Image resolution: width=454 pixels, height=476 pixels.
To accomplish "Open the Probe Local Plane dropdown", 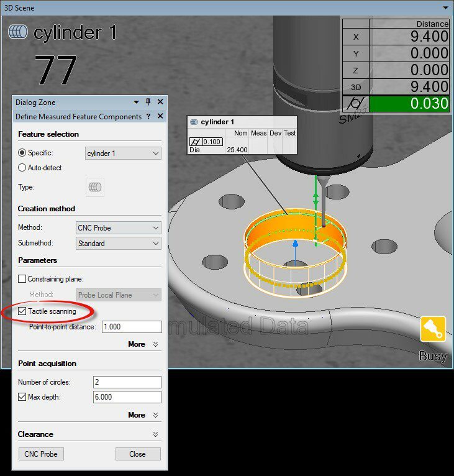I will (119, 295).
